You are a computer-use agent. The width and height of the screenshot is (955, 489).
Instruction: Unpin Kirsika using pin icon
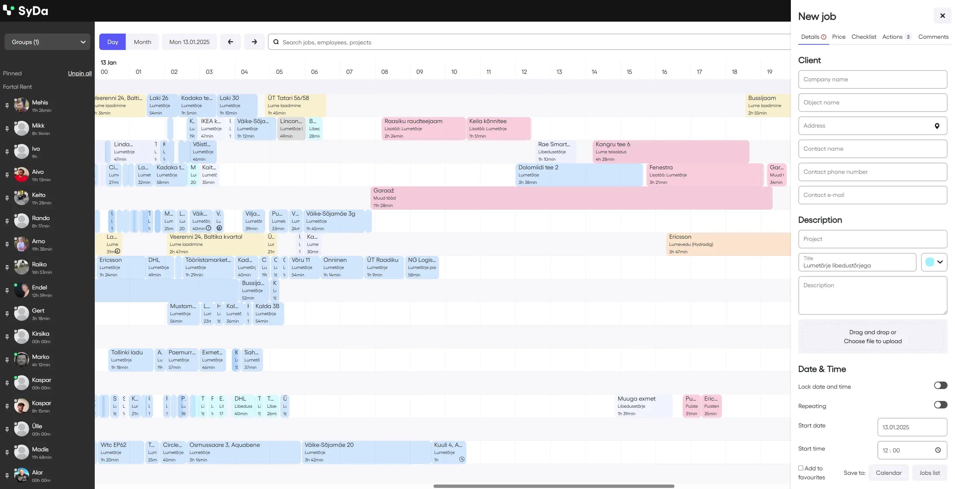click(x=7, y=337)
